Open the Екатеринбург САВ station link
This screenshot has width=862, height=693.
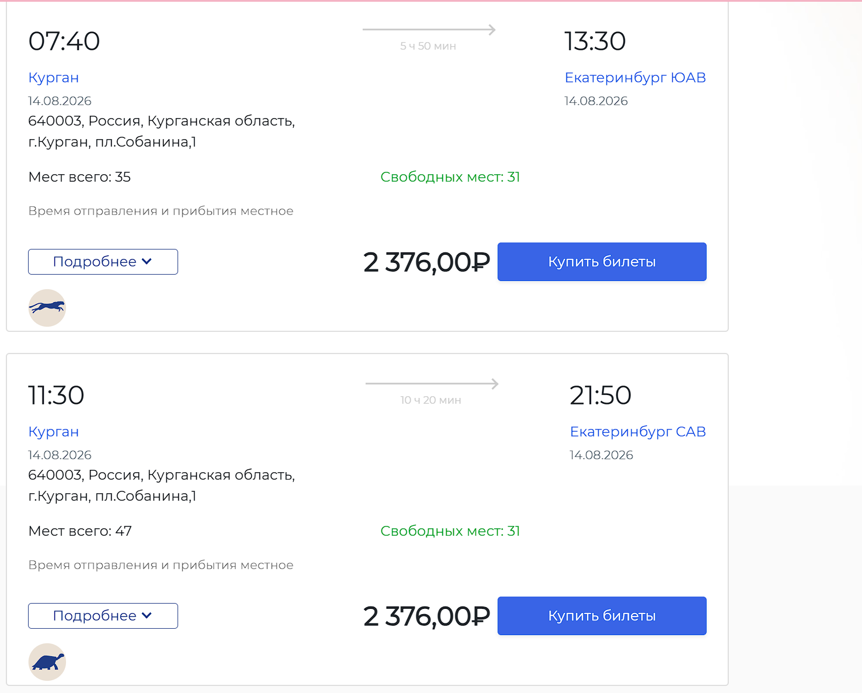(638, 432)
